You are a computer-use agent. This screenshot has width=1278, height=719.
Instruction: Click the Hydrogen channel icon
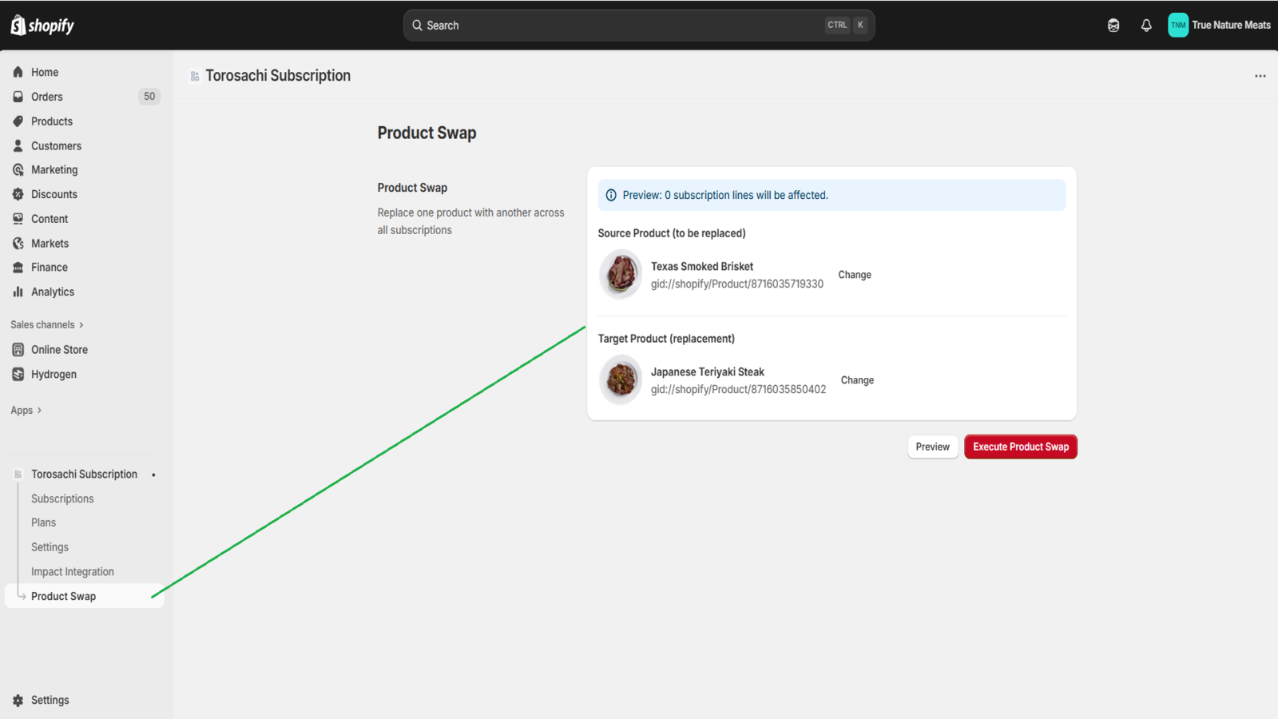(x=18, y=375)
